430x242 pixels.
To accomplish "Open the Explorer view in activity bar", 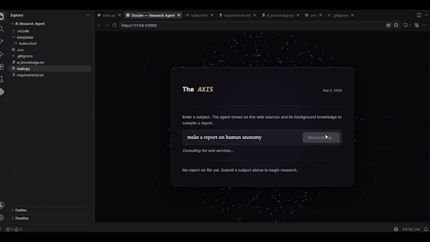I will click(2, 16).
